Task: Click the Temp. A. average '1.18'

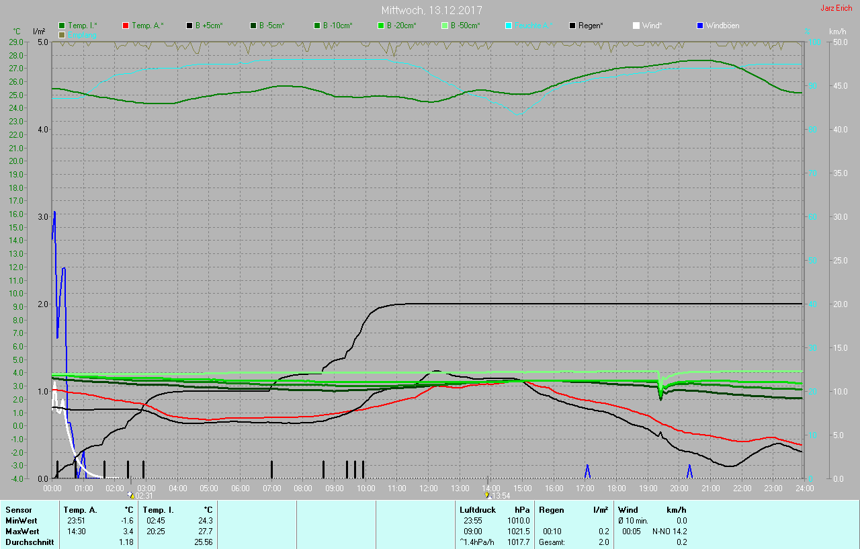Action: (x=126, y=542)
